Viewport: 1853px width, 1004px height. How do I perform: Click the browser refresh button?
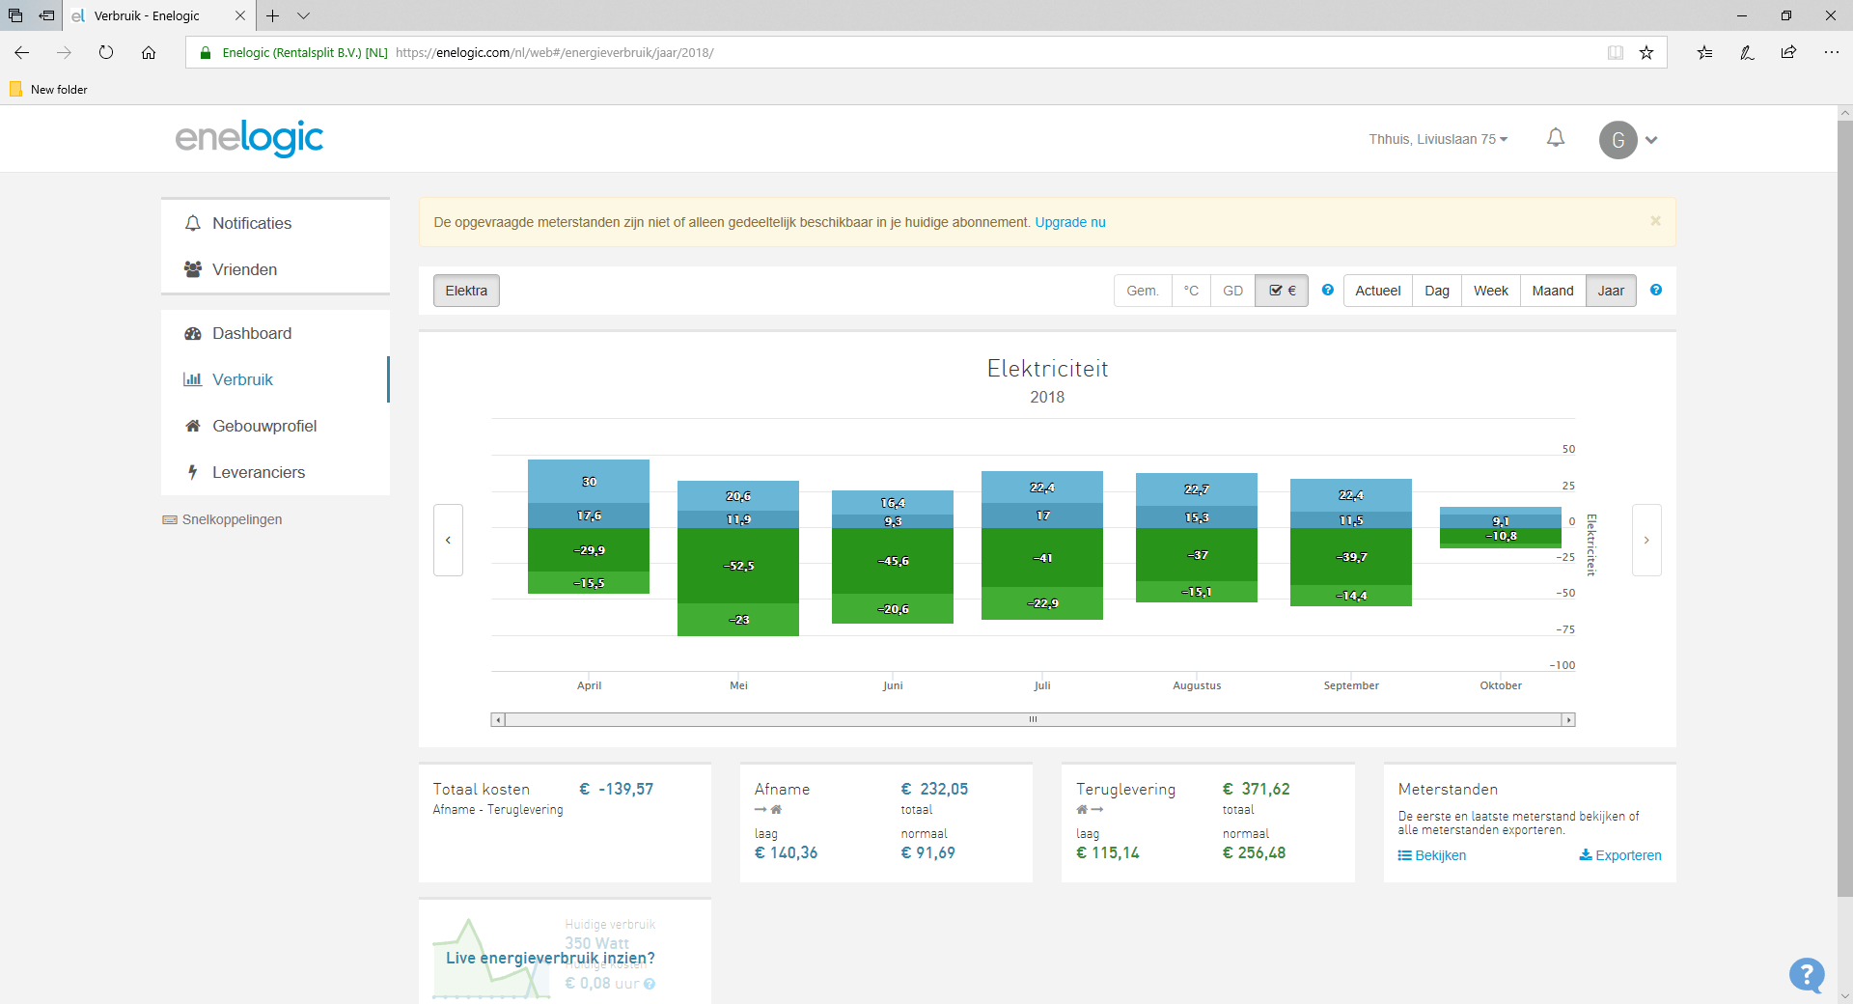(x=106, y=52)
